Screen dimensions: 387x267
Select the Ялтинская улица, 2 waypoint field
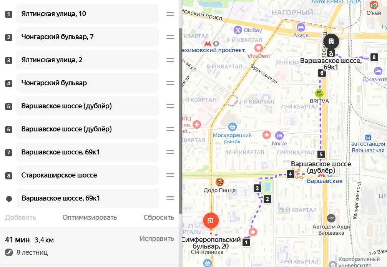(x=87, y=60)
